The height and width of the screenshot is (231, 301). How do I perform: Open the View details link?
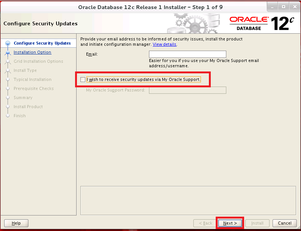point(165,44)
